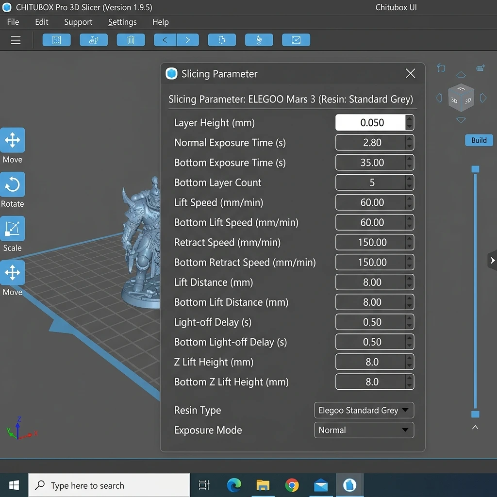Increase Layer Height with the up stepper
This screenshot has width=497, height=497.
409,118
